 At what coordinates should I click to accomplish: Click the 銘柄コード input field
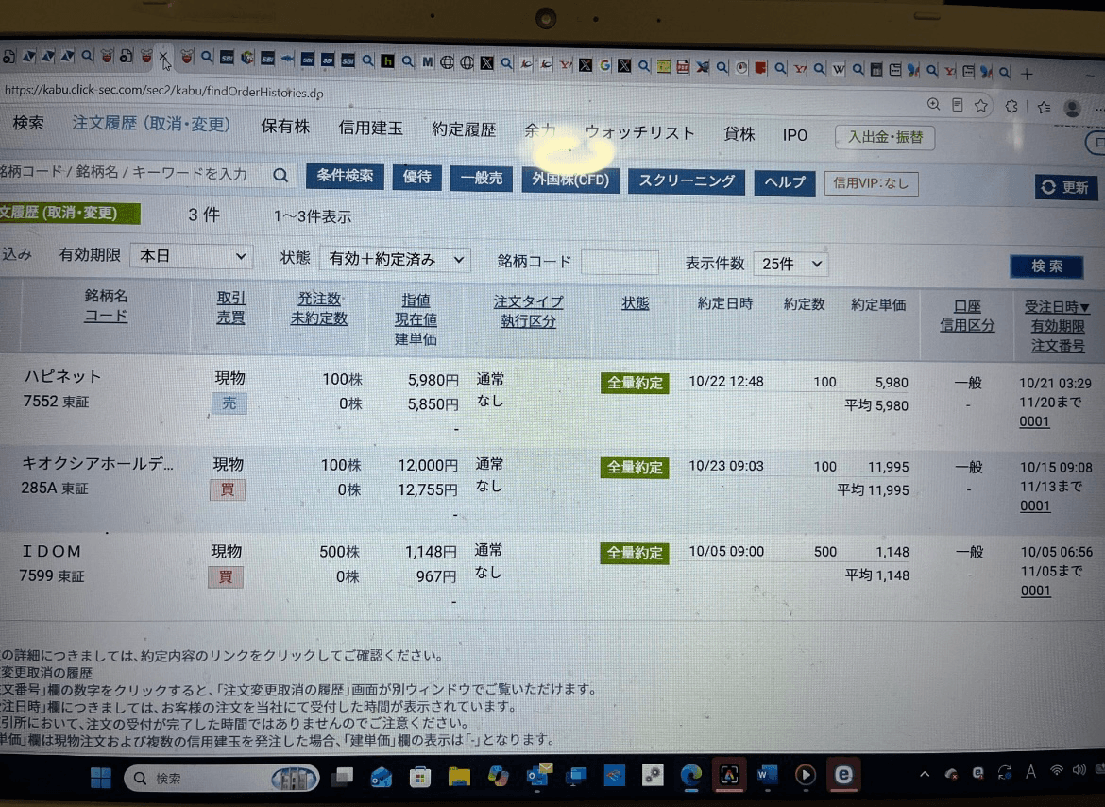click(x=620, y=262)
